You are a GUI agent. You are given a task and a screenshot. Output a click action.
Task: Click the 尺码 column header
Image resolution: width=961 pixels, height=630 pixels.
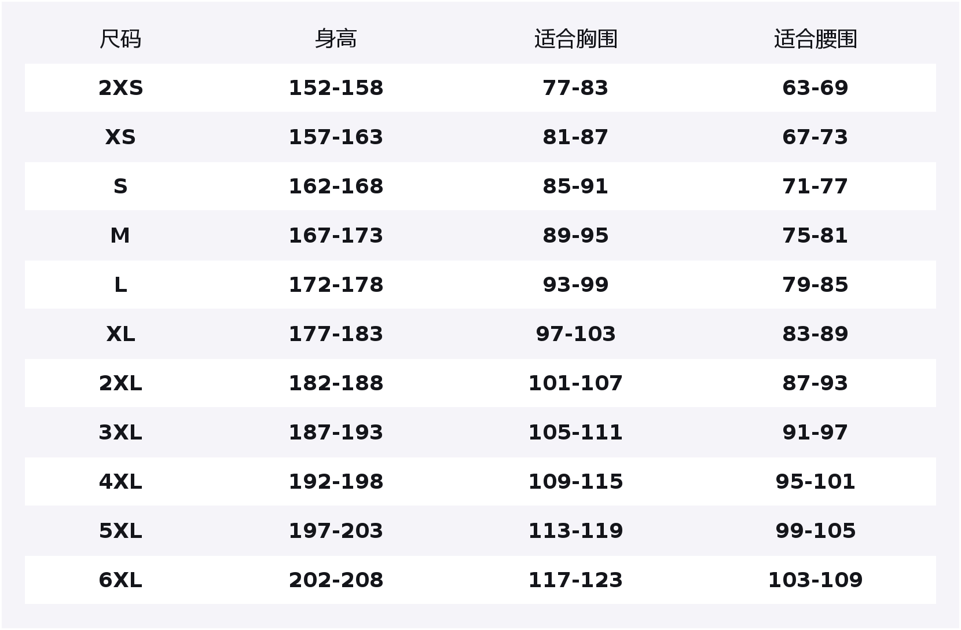point(120,39)
